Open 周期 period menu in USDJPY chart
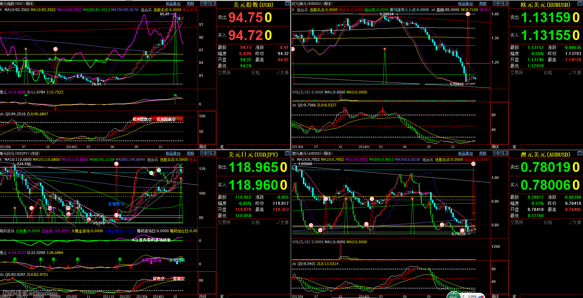 pos(190,153)
